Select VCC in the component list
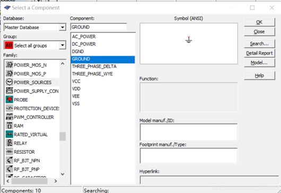The height and width of the screenshot is (193, 281). [x=76, y=81]
